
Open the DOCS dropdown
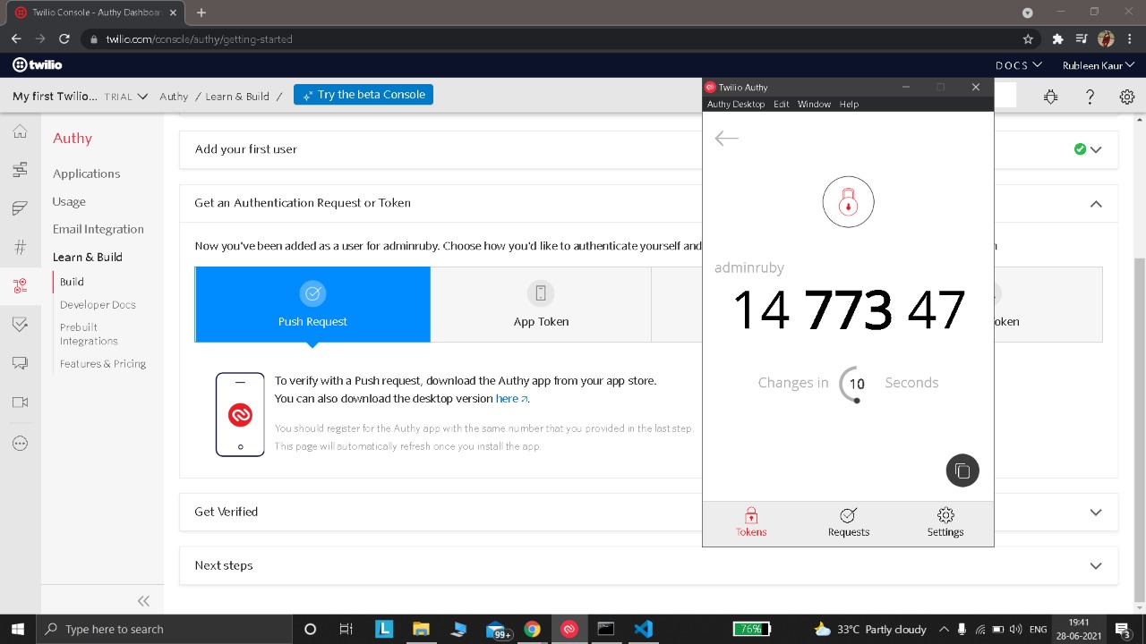click(x=1019, y=65)
